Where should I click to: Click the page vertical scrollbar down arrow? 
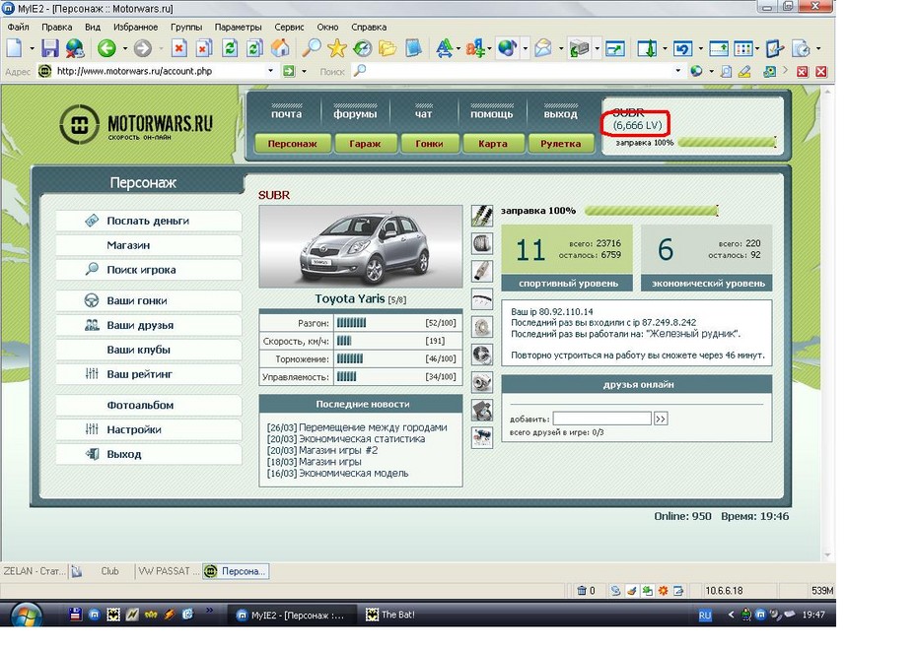point(827,555)
